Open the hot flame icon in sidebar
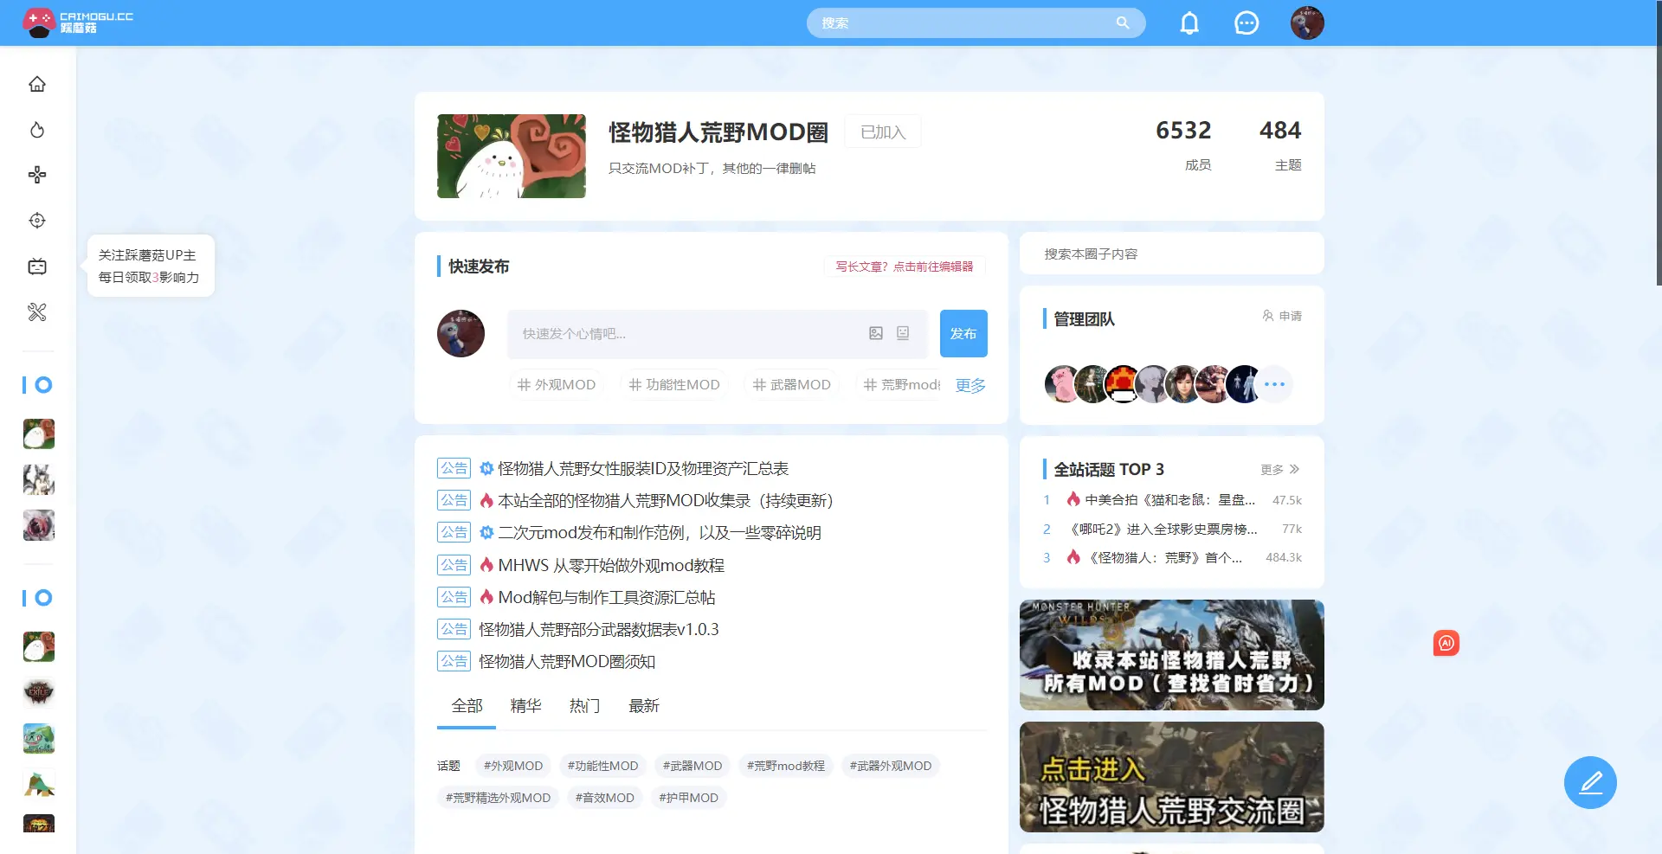1662x854 pixels. coord(37,130)
